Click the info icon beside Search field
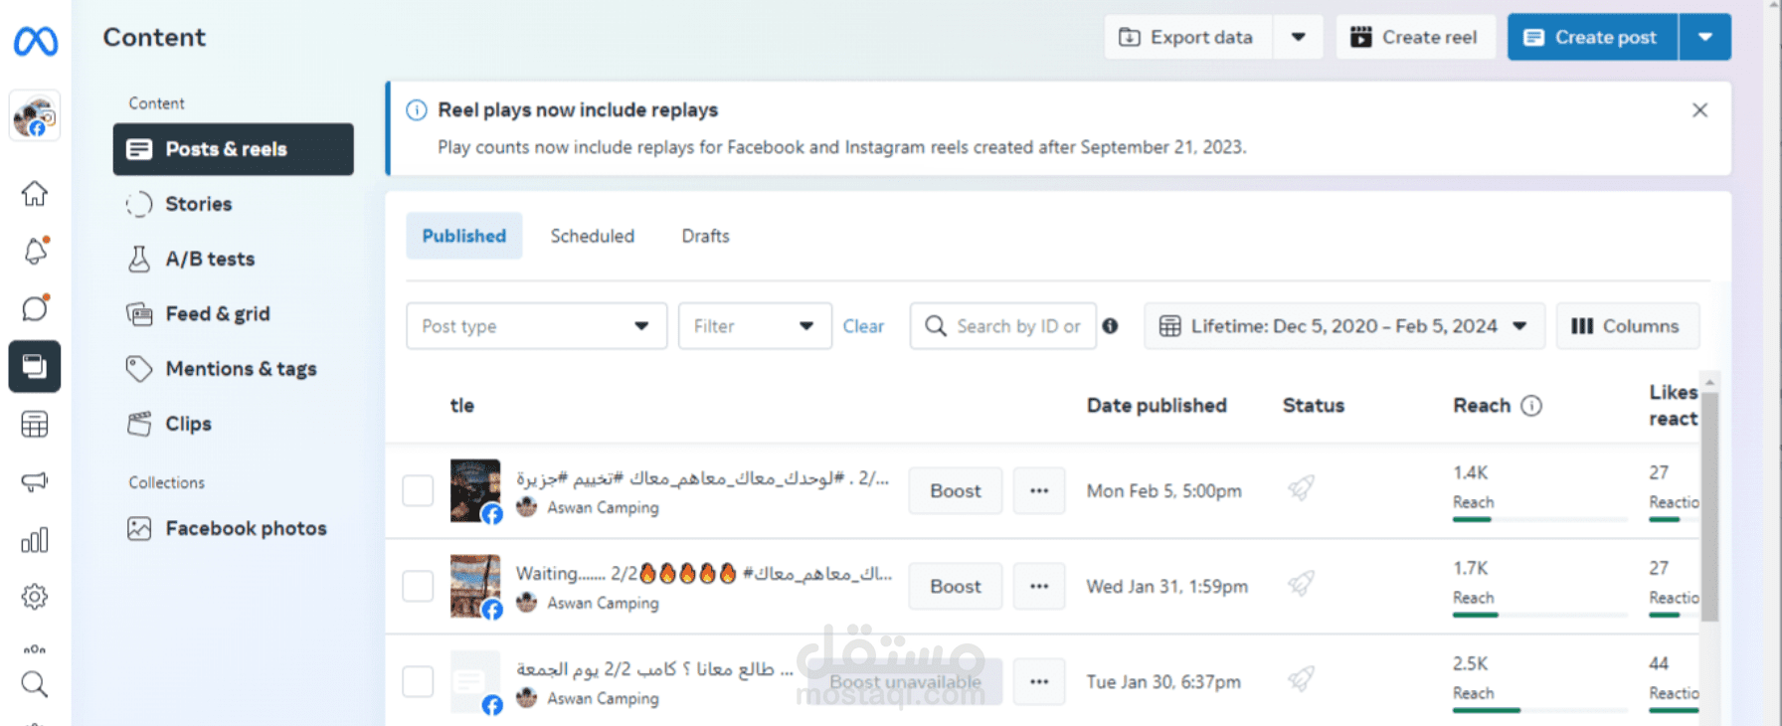 pyautogui.click(x=1110, y=326)
